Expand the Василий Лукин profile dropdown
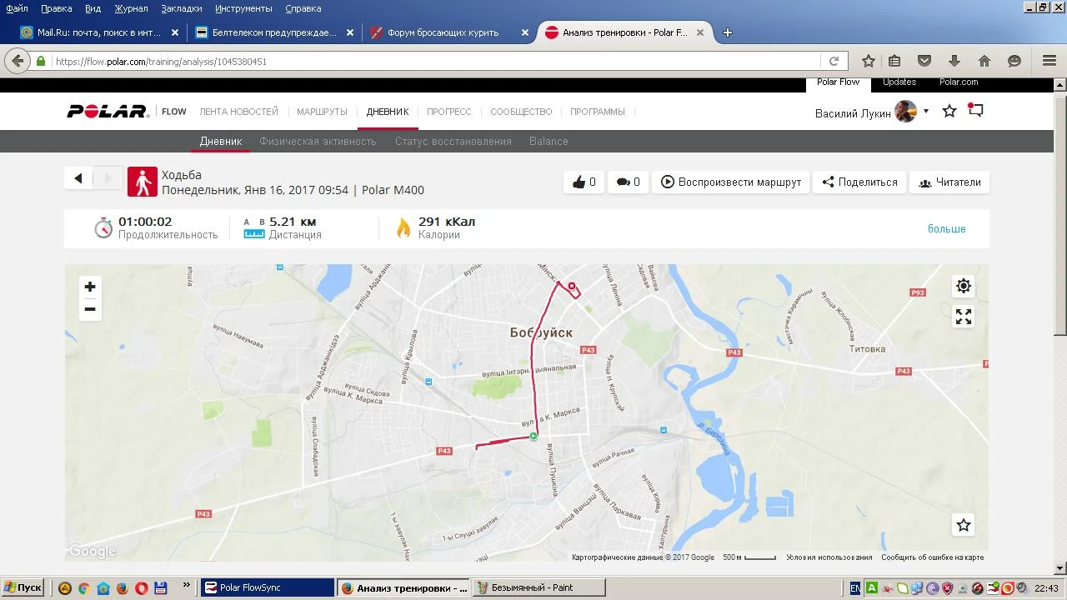1067x600 pixels. click(926, 112)
